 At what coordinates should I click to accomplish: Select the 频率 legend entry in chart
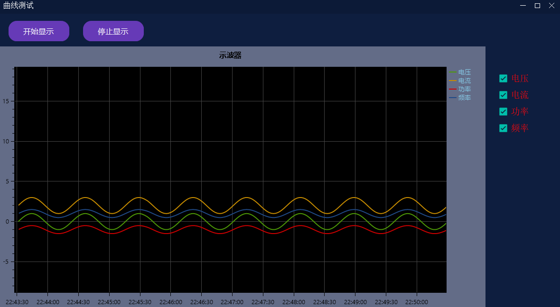click(x=460, y=97)
